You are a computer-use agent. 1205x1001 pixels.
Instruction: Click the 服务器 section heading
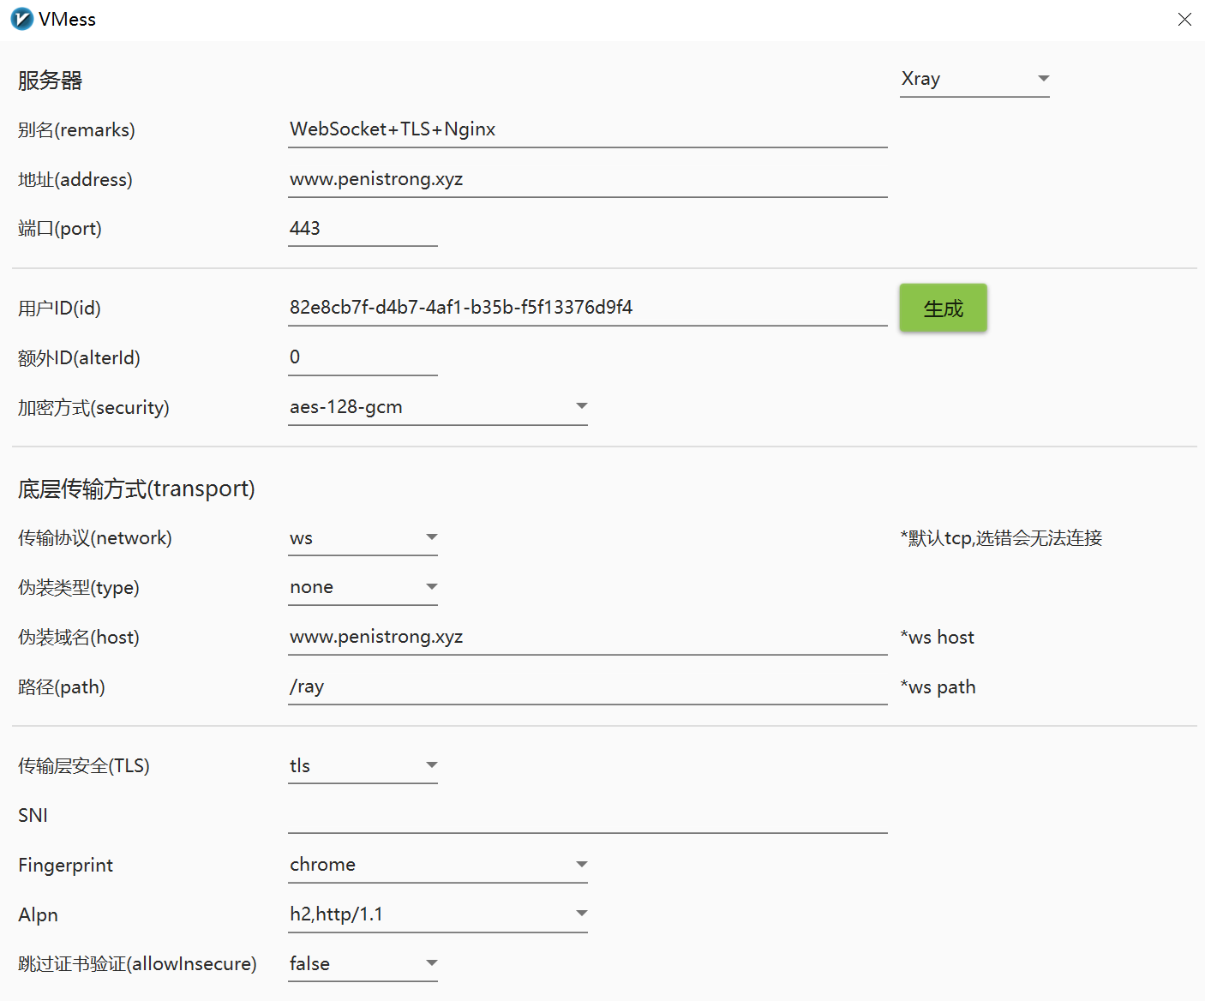point(50,81)
